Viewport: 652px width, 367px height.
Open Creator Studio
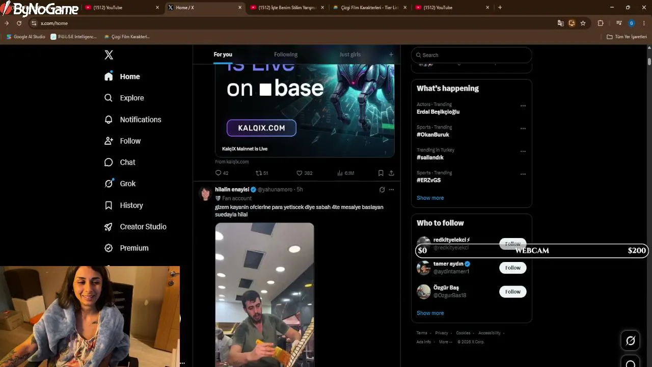pos(135,226)
